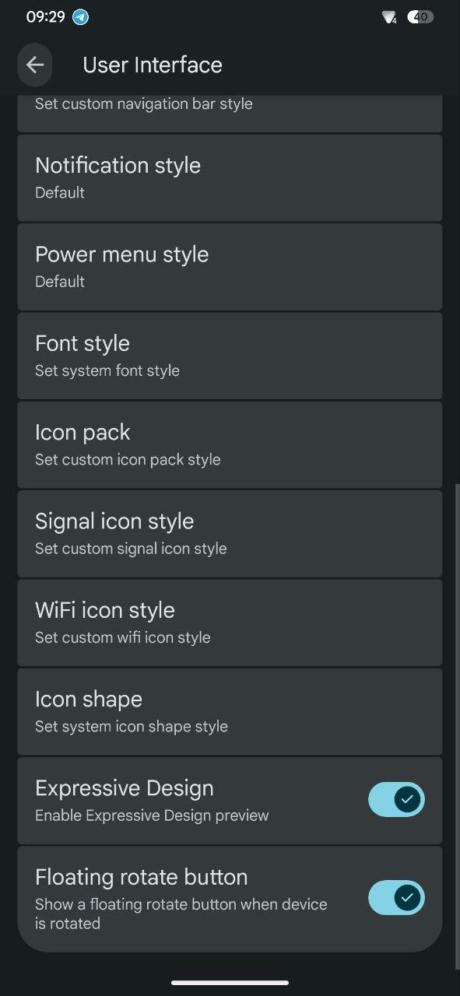This screenshot has width=460, height=996.
Task: Tap the WiFi status icon
Action: pyautogui.click(x=389, y=17)
